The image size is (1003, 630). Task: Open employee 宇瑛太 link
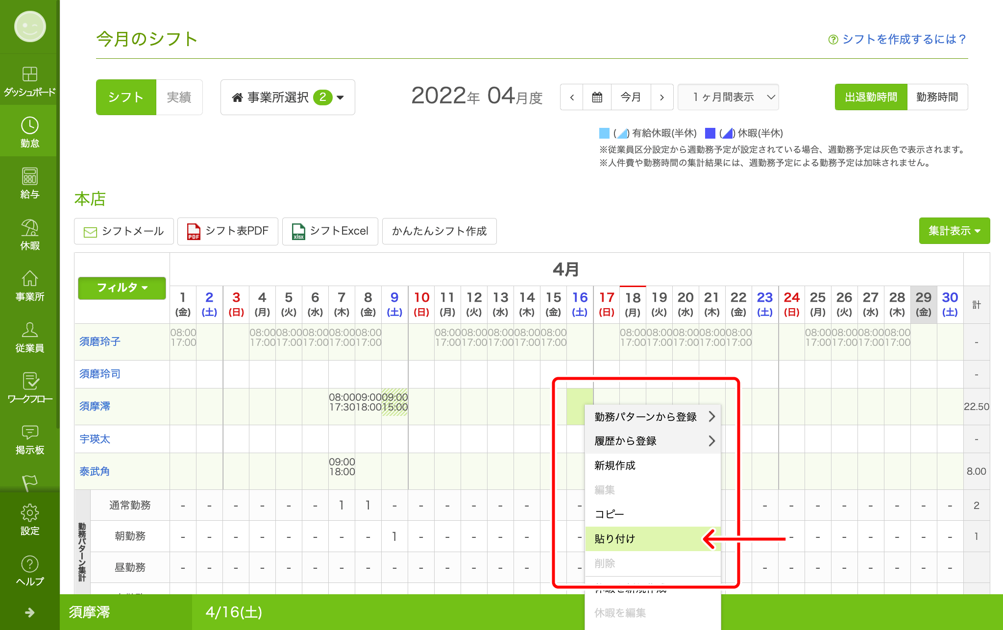click(x=95, y=439)
